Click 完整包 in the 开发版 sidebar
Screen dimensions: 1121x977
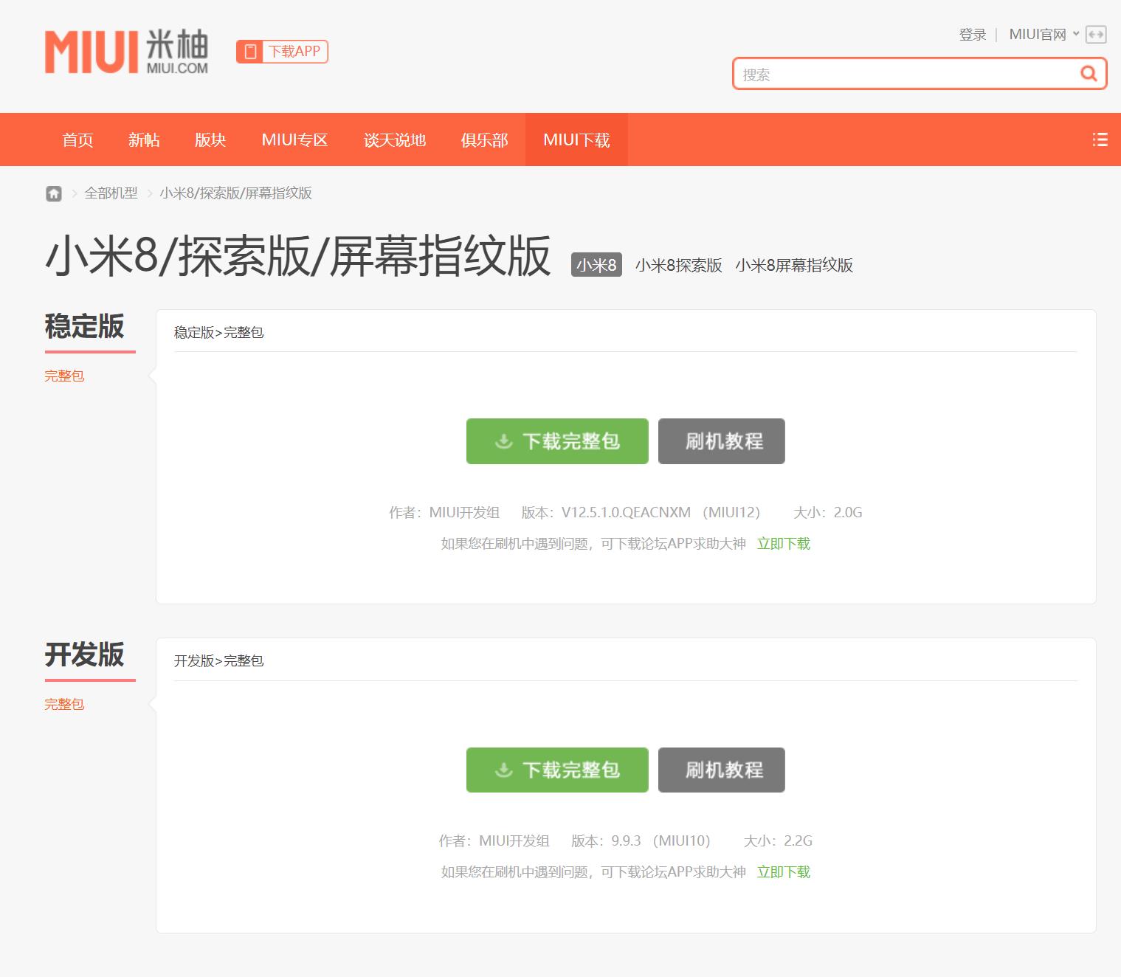click(64, 704)
